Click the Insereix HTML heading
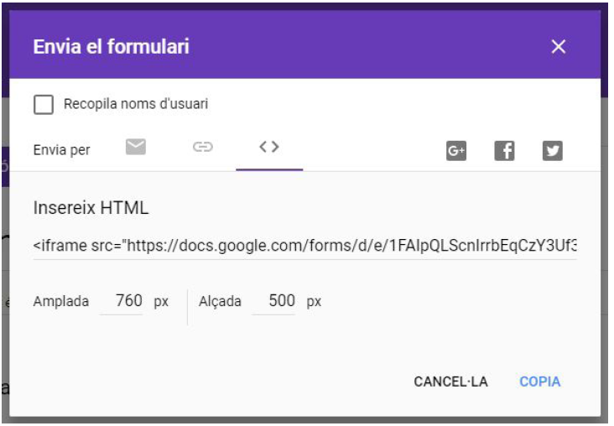614x426 pixels. [x=91, y=207]
